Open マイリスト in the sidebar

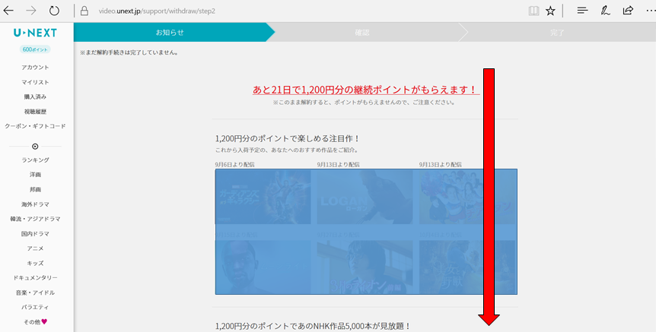coord(35,82)
